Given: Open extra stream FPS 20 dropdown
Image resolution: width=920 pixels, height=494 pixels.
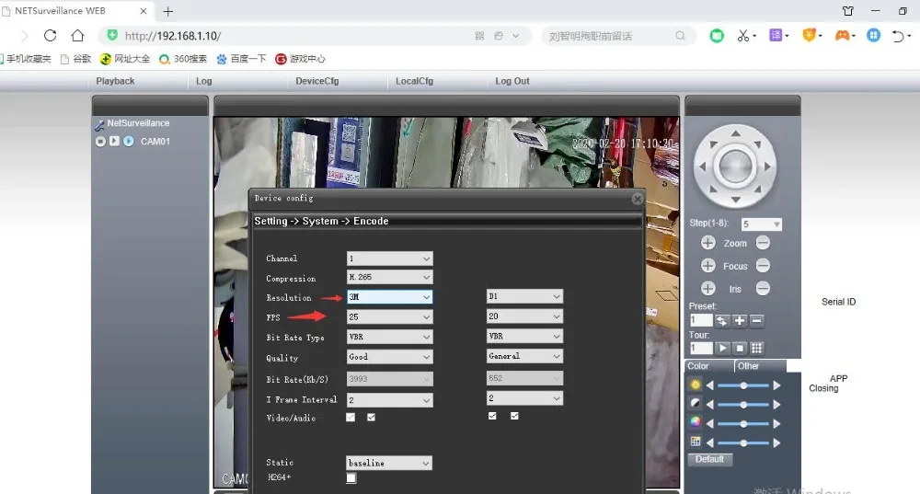Looking at the screenshot, I should (524, 316).
